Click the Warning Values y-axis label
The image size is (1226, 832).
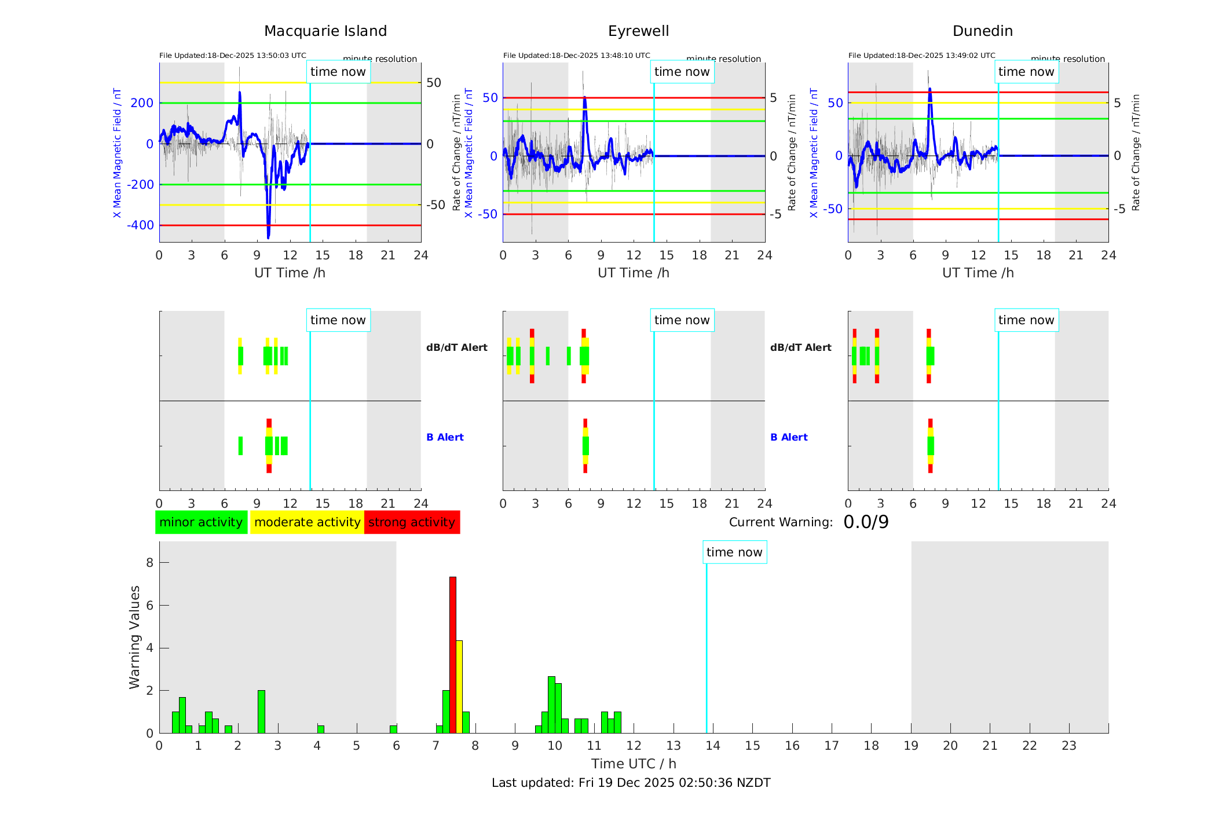[134, 637]
